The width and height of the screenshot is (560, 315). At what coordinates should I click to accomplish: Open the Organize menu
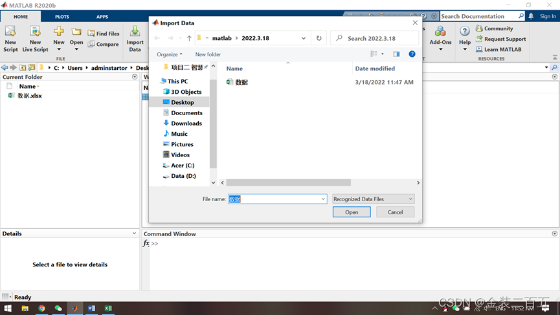point(169,54)
